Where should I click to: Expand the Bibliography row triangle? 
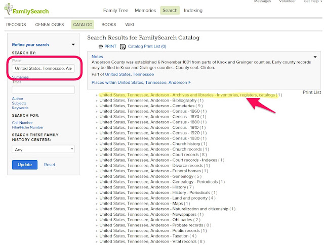click(97, 101)
